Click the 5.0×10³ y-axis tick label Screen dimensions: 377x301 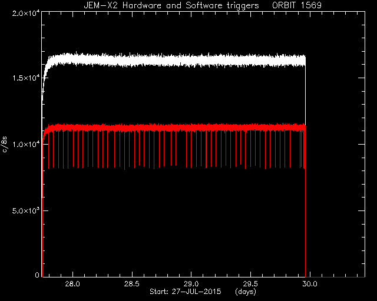[x=26, y=210]
